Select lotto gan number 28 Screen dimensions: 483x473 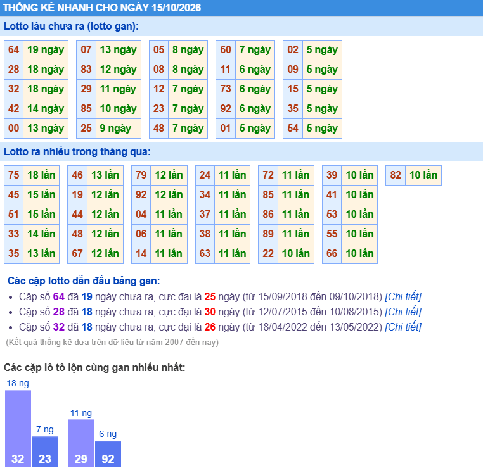click(13, 70)
